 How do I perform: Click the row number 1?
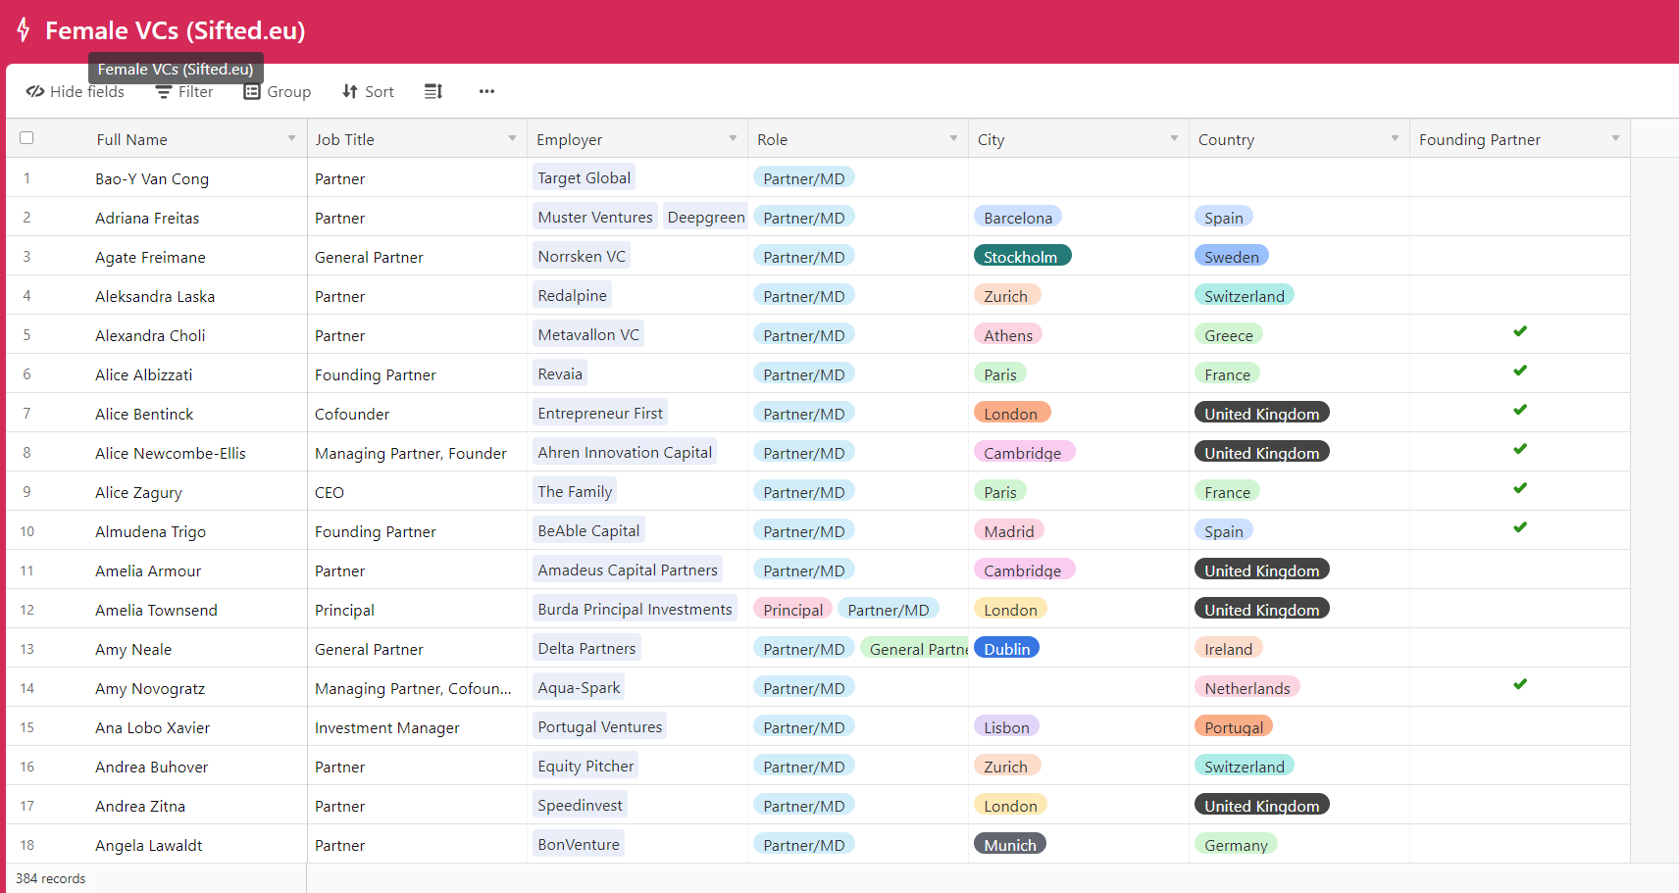point(26,178)
